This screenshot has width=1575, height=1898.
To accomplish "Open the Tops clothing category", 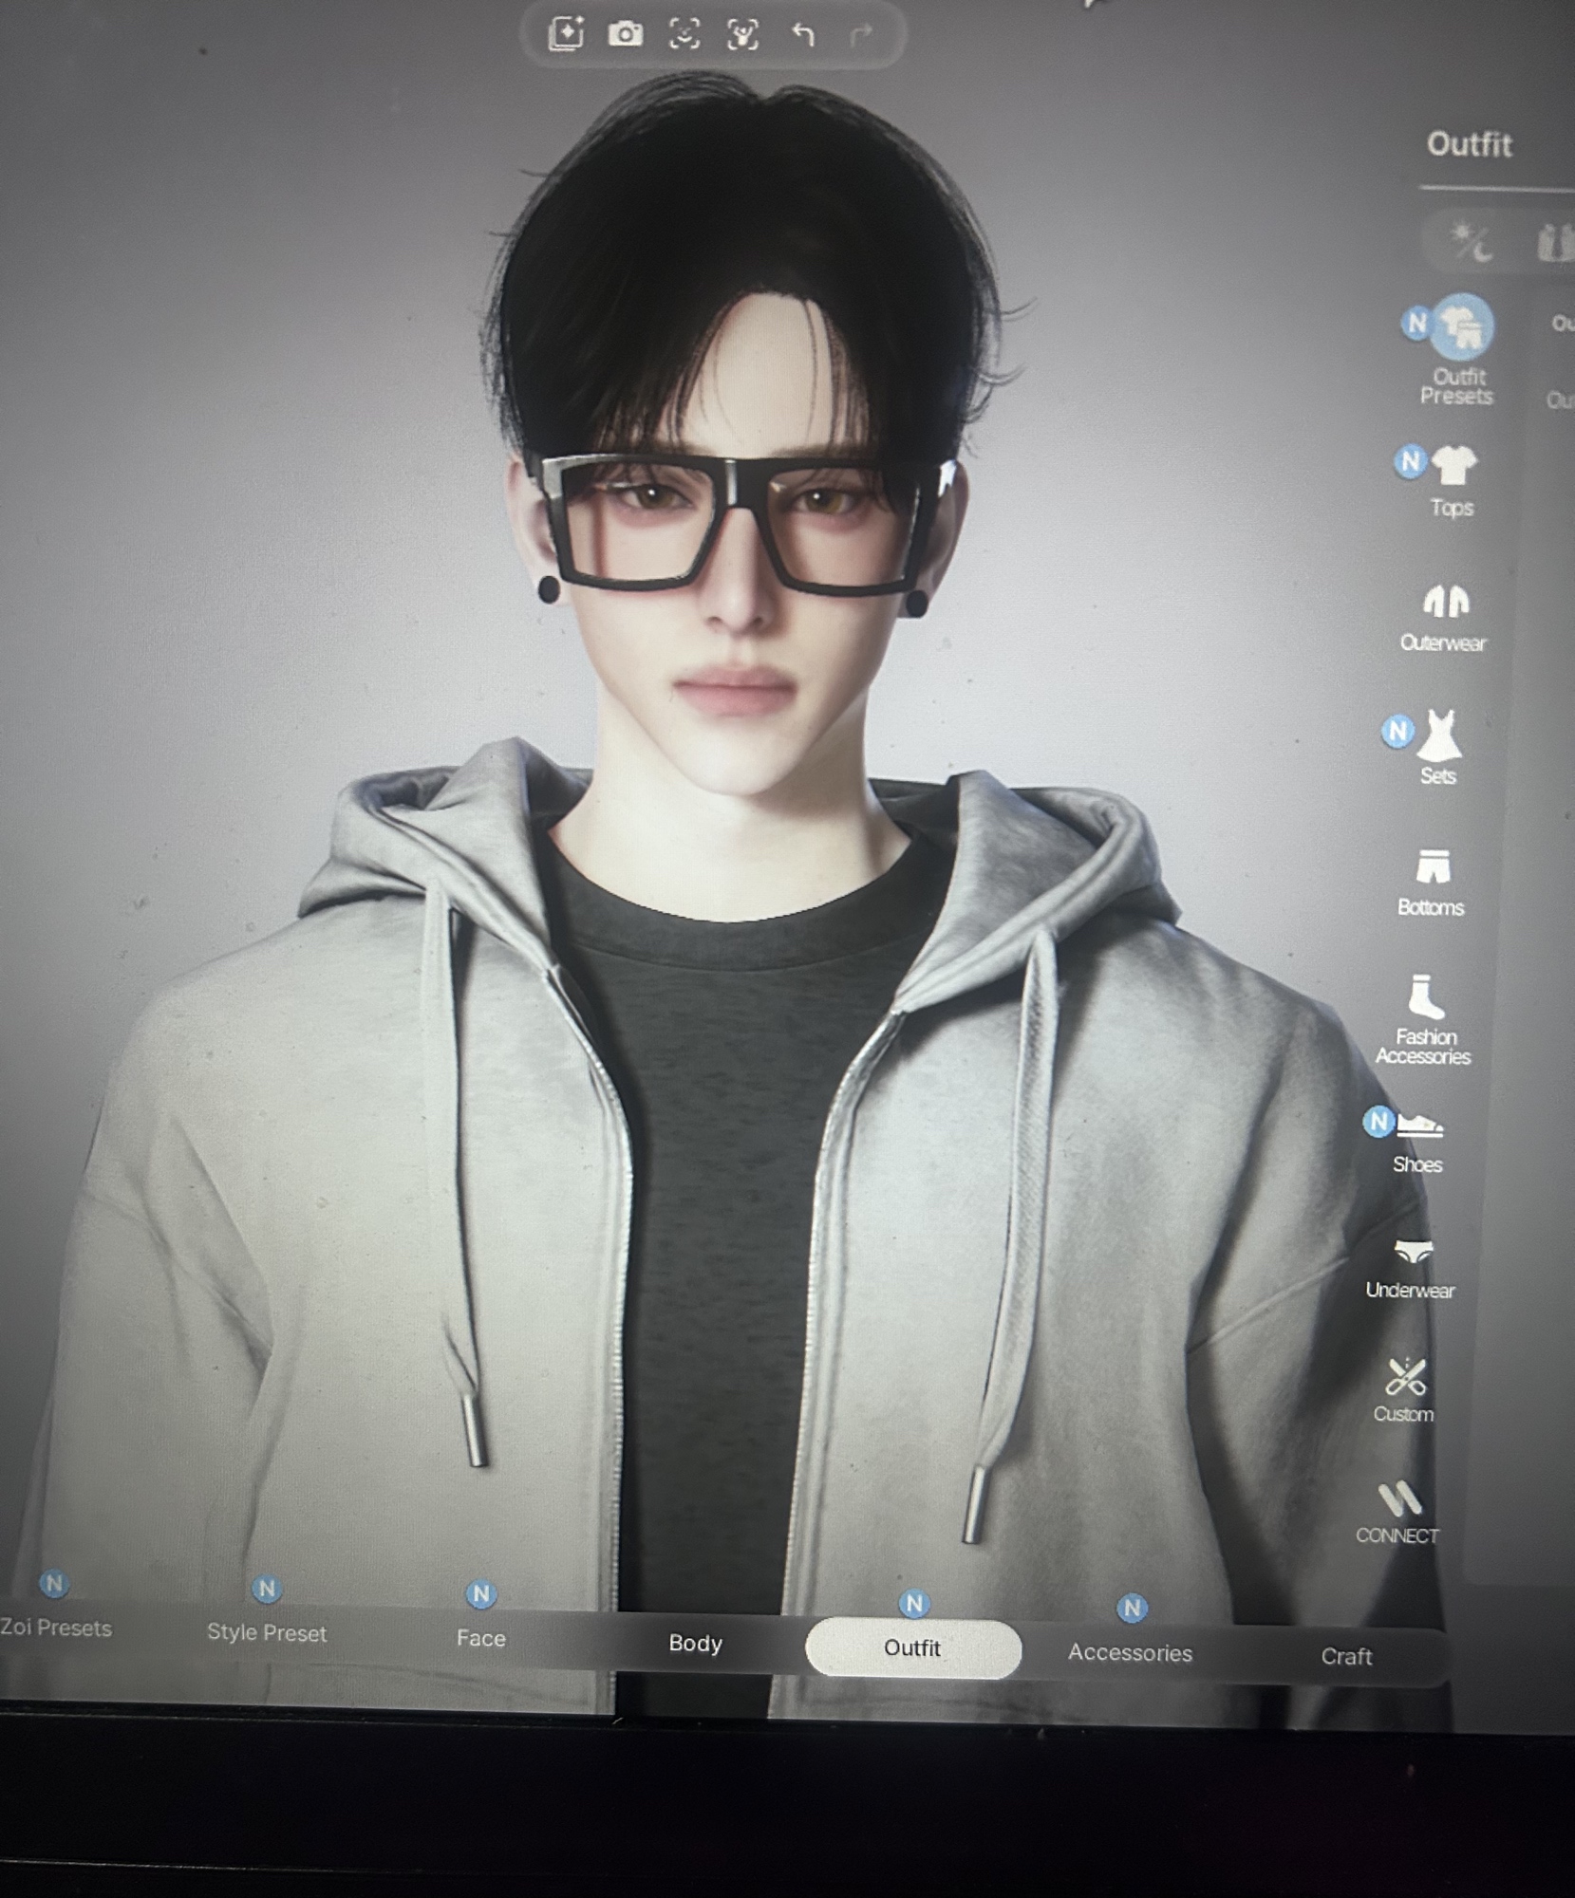I will pos(1453,467).
